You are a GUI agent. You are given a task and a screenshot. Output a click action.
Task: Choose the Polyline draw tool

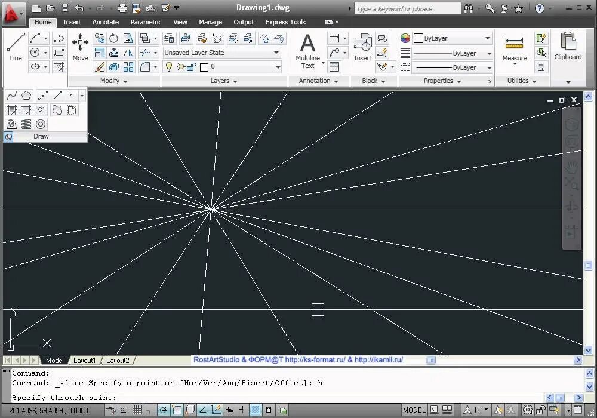pyautogui.click(x=59, y=38)
